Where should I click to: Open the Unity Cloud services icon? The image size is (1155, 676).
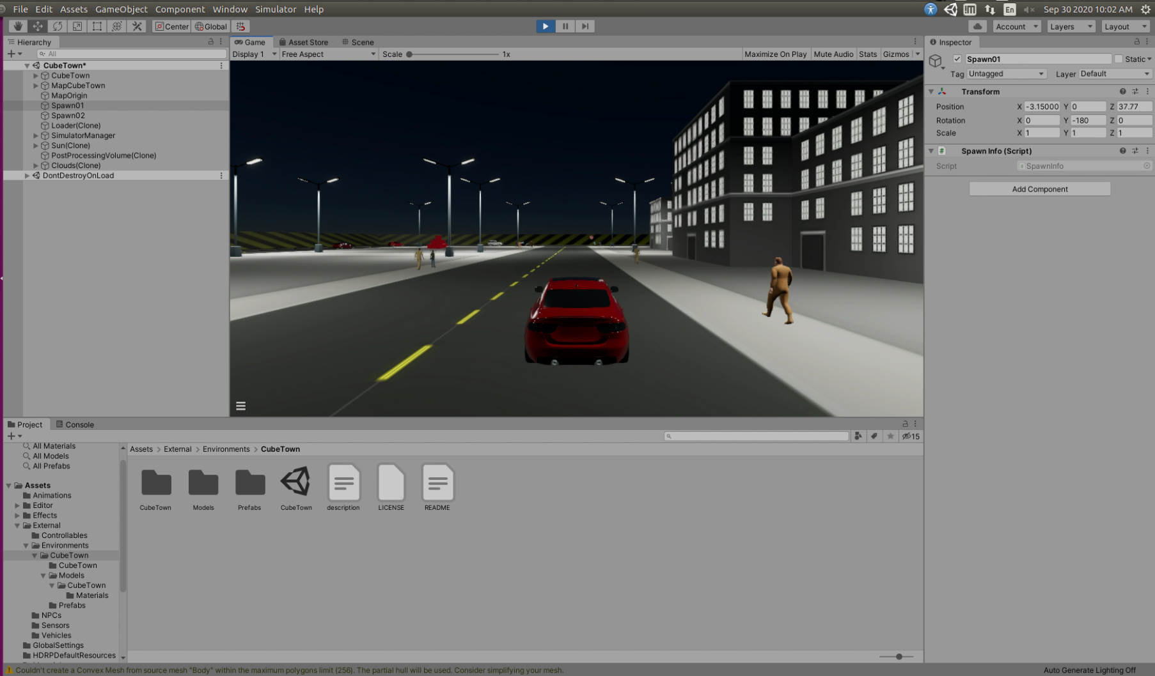[x=979, y=26]
